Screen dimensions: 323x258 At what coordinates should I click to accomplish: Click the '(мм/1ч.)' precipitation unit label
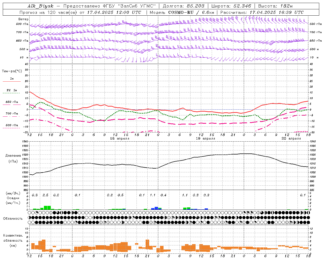point(13,203)
